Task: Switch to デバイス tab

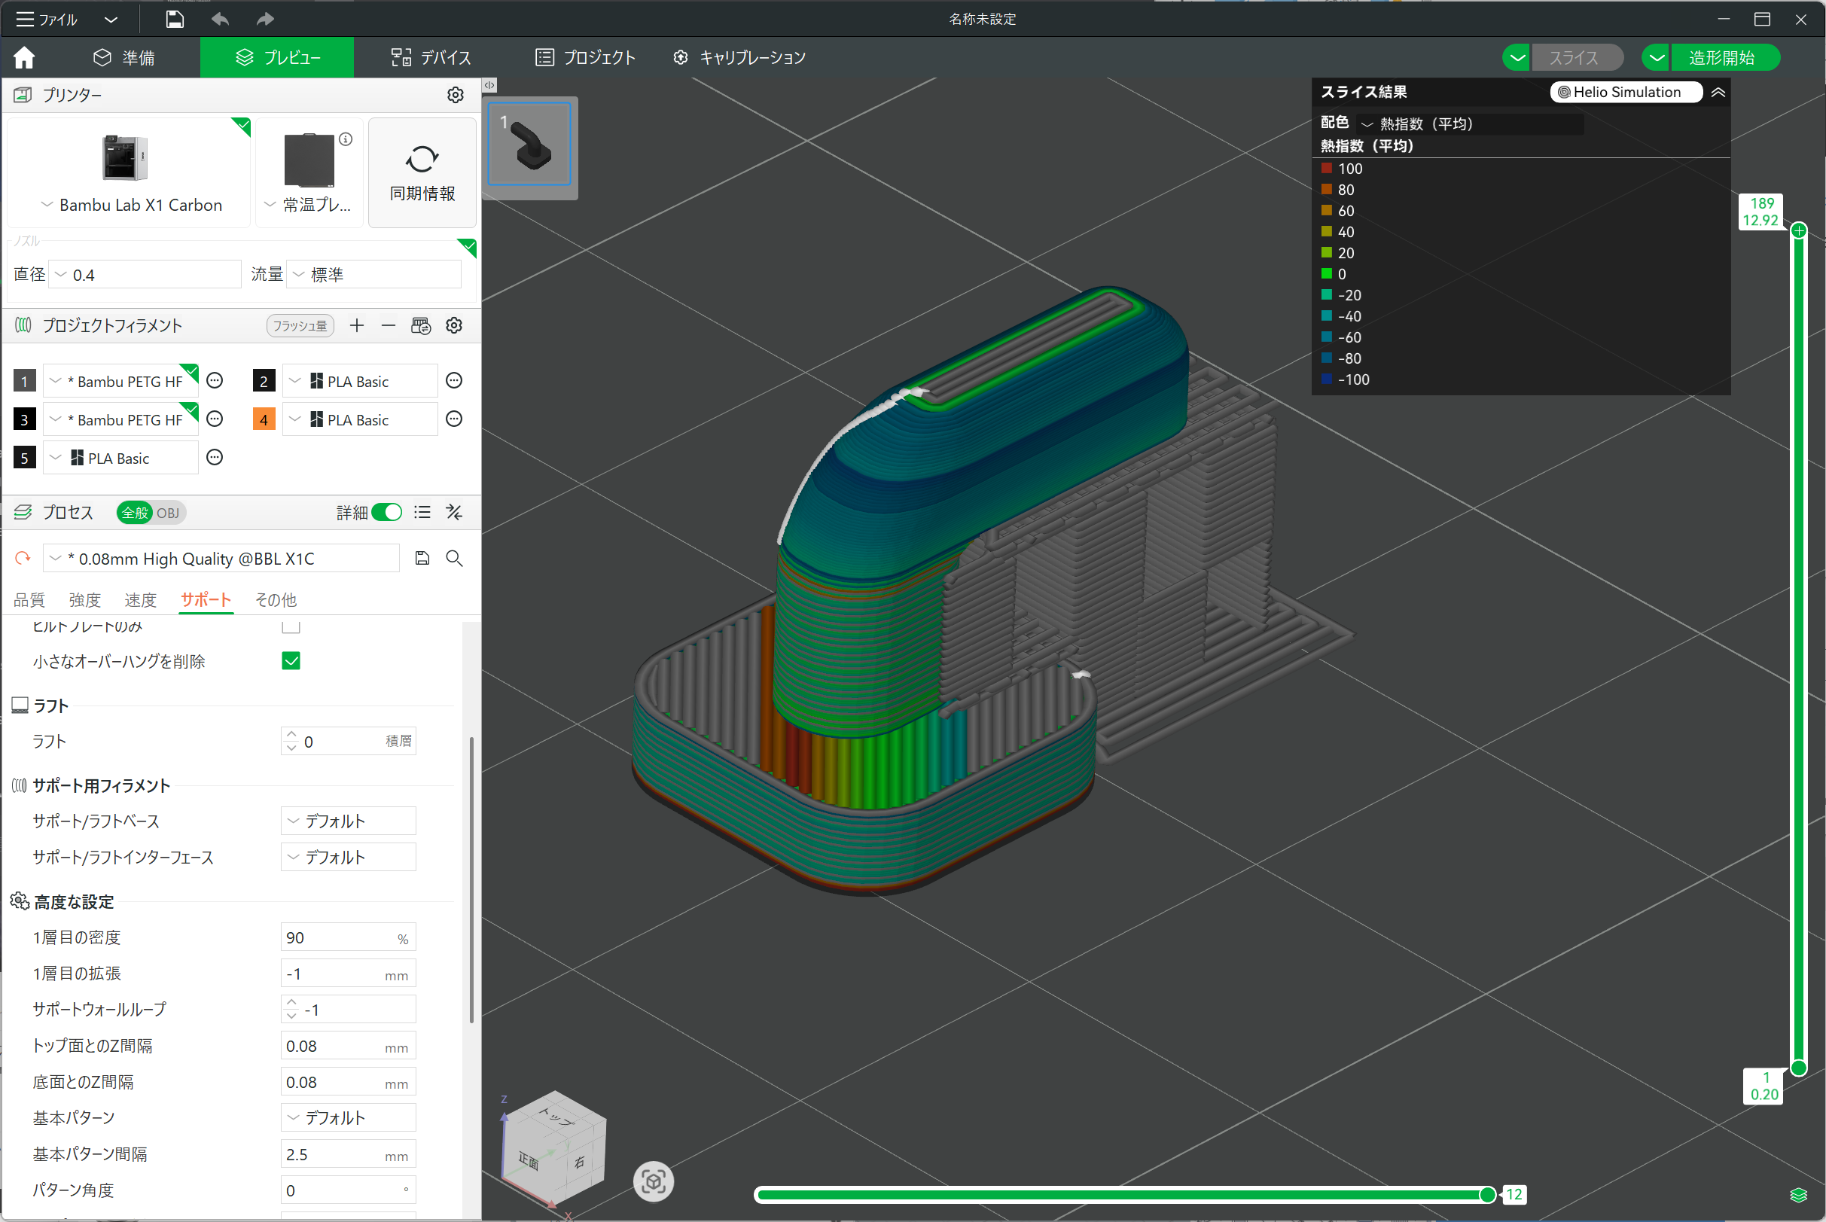Action: [x=431, y=57]
